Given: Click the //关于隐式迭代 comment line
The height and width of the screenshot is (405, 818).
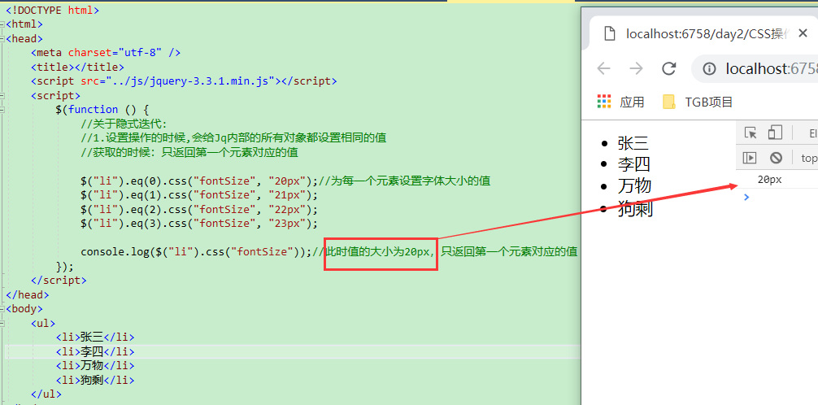Looking at the screenshot, I should [124, 124].
